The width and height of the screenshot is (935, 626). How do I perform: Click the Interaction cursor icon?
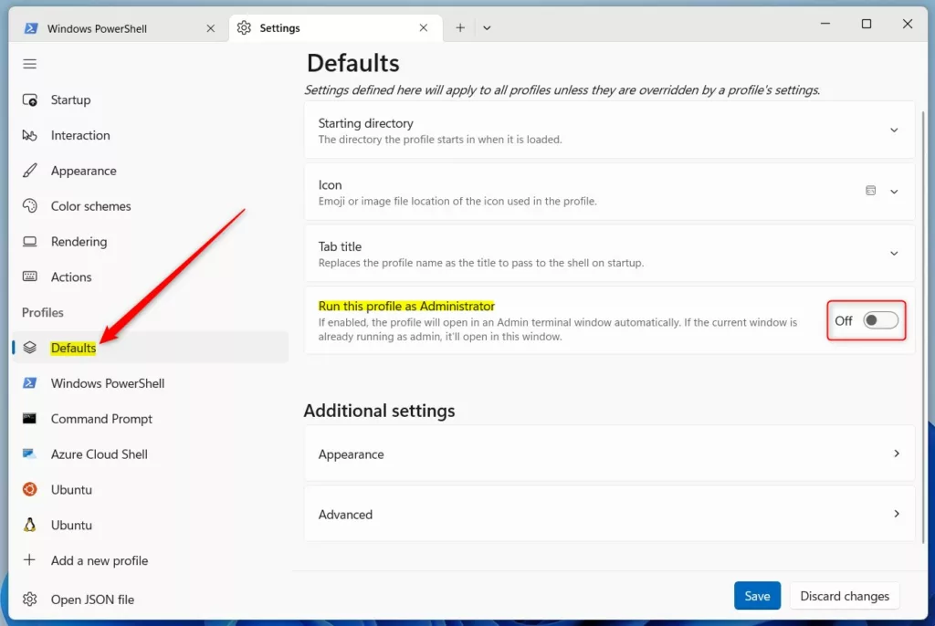pyautogui.click(x=30, y=135)
